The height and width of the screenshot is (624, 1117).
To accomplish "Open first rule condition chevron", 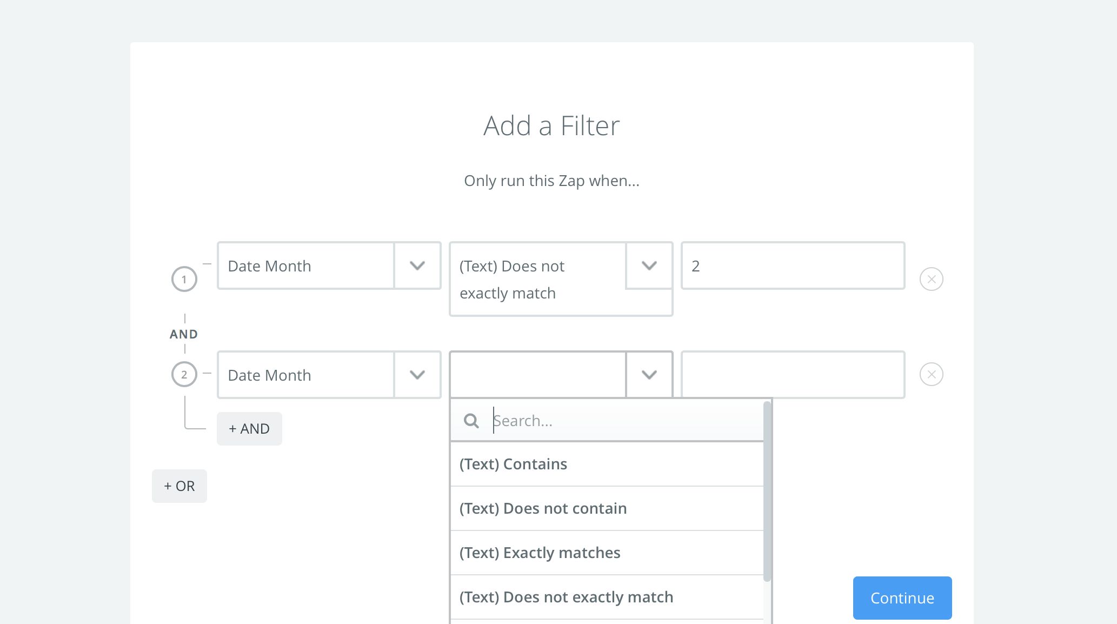I will click(649, 265).
